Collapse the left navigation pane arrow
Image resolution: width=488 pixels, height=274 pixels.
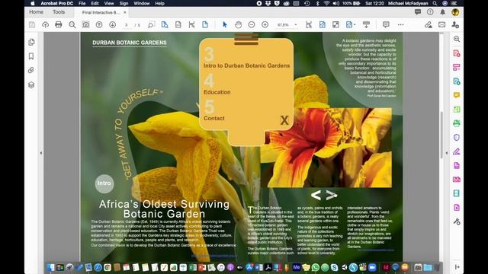[40, 153]
